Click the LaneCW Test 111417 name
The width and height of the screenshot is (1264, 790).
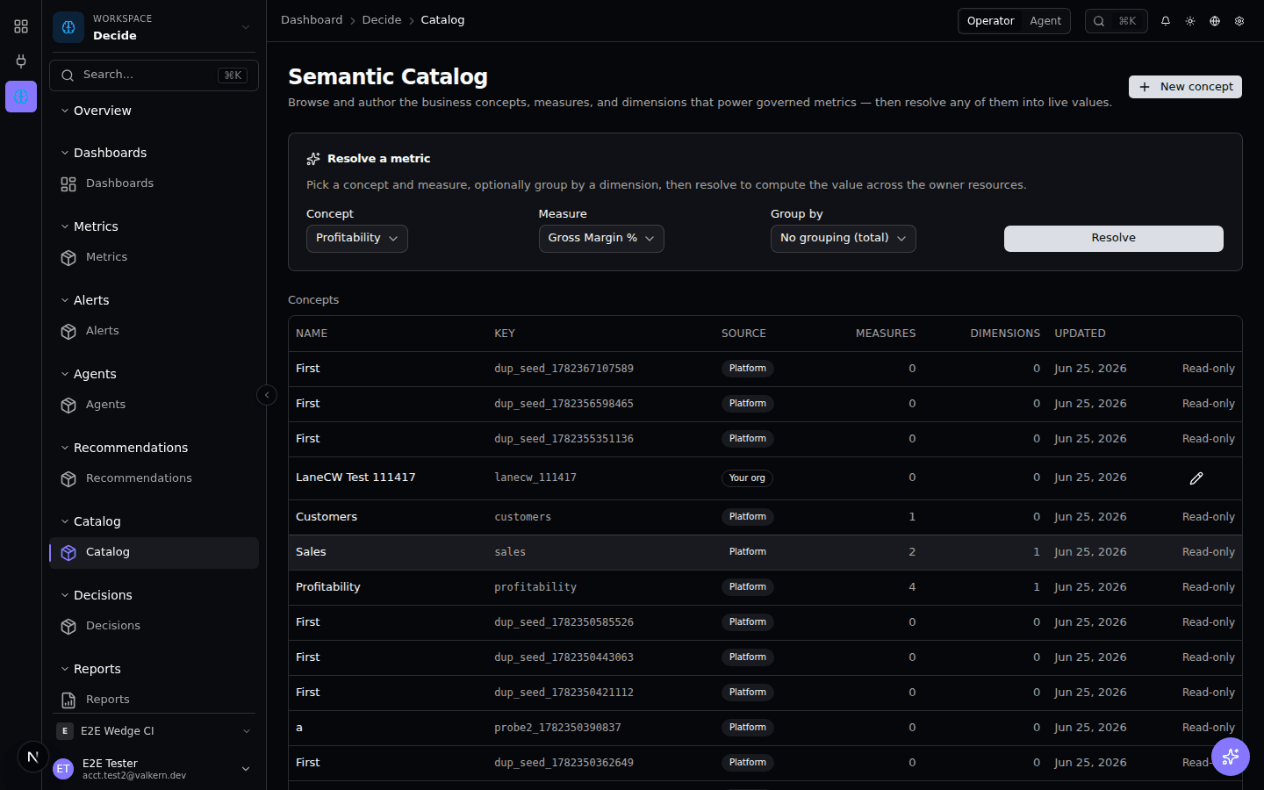[x=355, y=478]
